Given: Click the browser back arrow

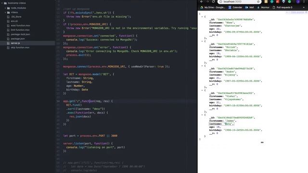Looking at the screenshot, I should [202, 1].
